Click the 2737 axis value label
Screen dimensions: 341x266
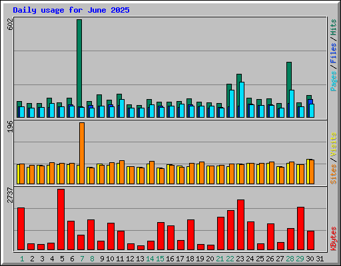click(11, 196)
